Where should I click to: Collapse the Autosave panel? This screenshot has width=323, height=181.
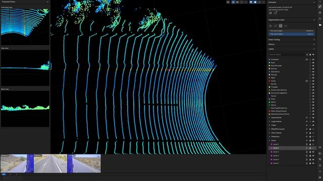click(x=314, y=2)
